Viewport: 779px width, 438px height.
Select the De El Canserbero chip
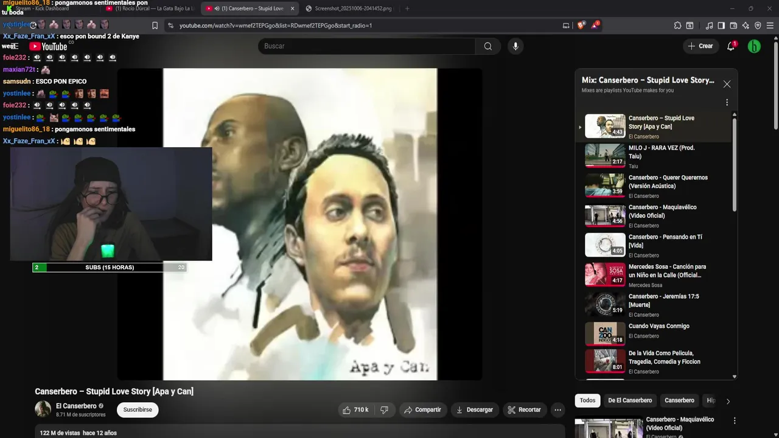pyautogui.click(x=630, y=400)
